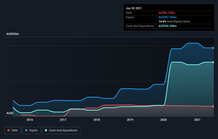This screenshot has width=218, height=139.
Task: Click the 2020 x-axis label
Action: (164, 120)
